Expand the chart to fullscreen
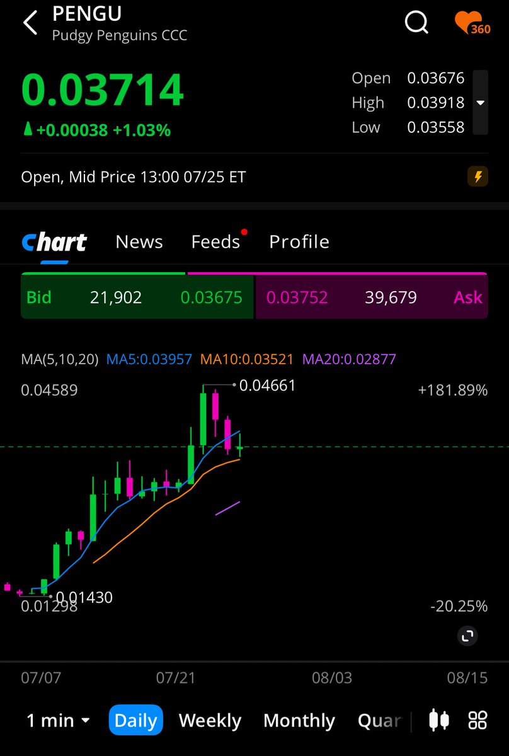This screenshot has height=756, width=509. [467, 636]
